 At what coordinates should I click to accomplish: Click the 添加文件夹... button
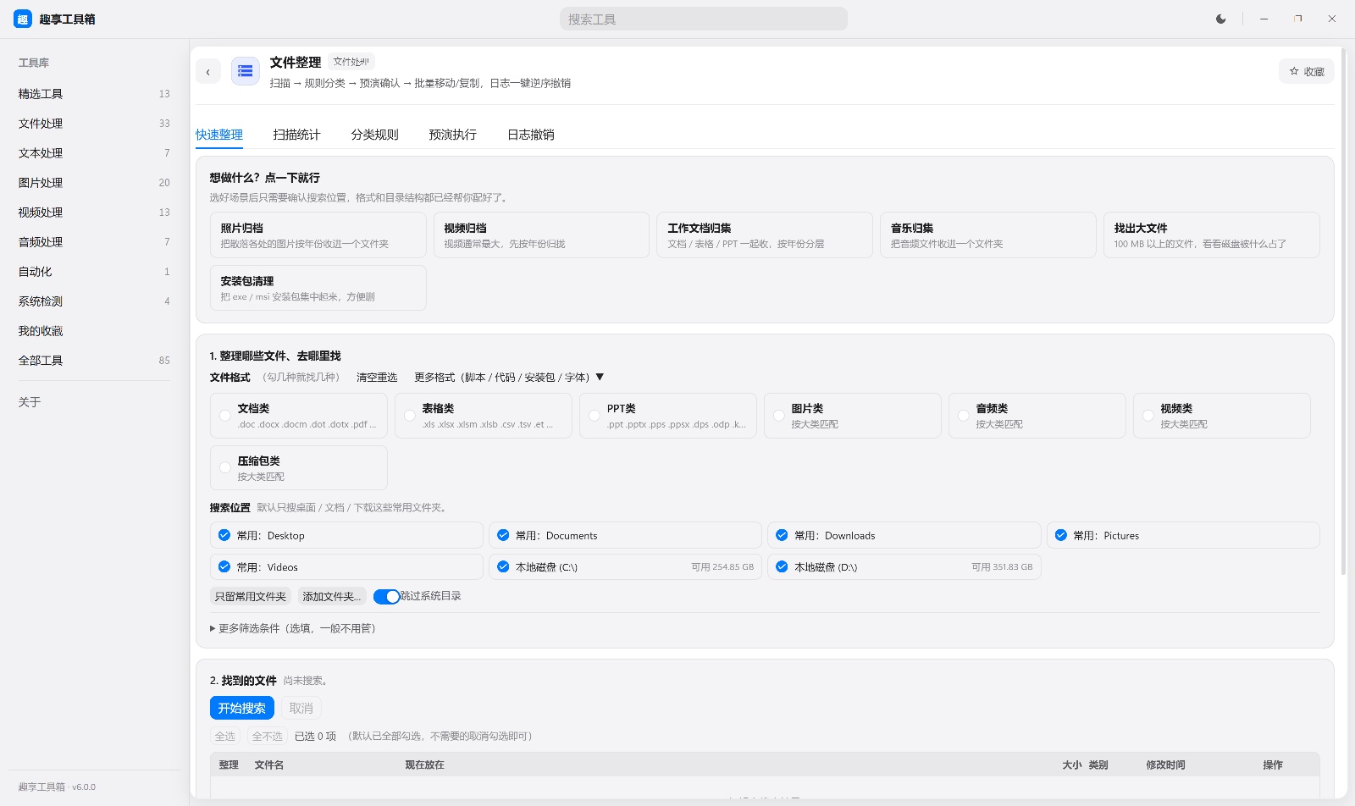tap(332, 596)
